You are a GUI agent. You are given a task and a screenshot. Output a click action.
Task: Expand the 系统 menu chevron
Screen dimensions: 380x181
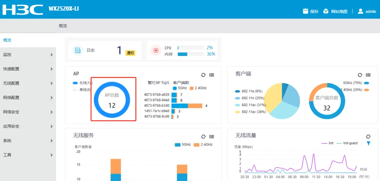[51, 141]
